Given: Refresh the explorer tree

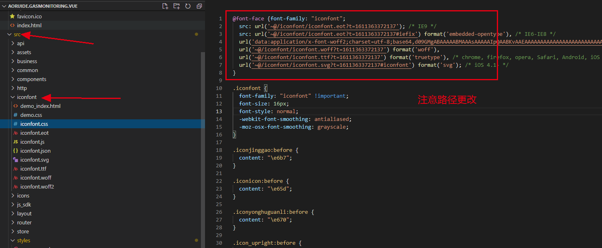Looking at the screenshot, I should pos(188,6).
